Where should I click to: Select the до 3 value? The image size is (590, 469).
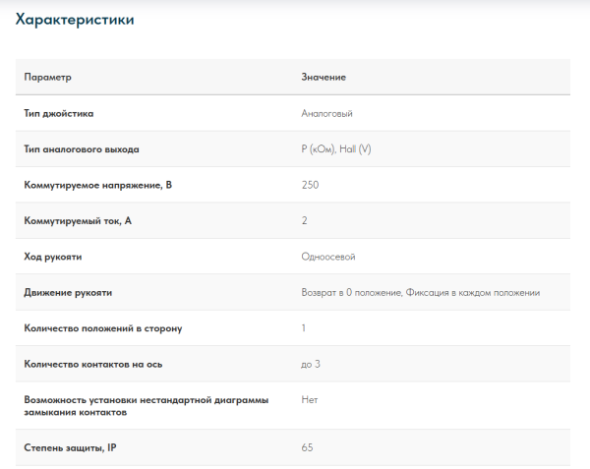[x=311, y=365]
